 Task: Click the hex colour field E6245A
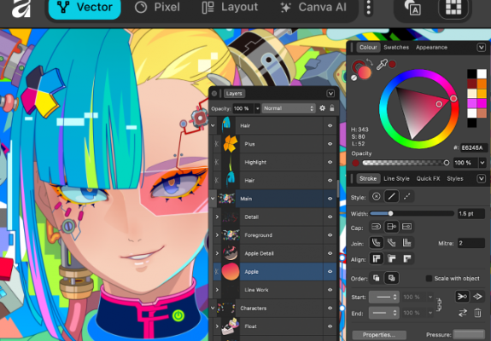click(473, 147)
